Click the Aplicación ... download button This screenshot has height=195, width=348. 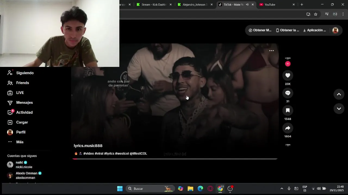point(314,30)
